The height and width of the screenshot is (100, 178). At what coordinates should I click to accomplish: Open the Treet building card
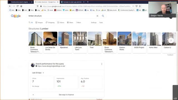click(95, 42)
